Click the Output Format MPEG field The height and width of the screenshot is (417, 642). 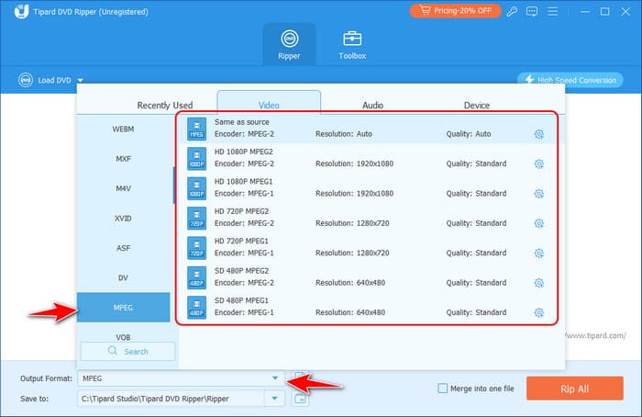pos(181,378)
